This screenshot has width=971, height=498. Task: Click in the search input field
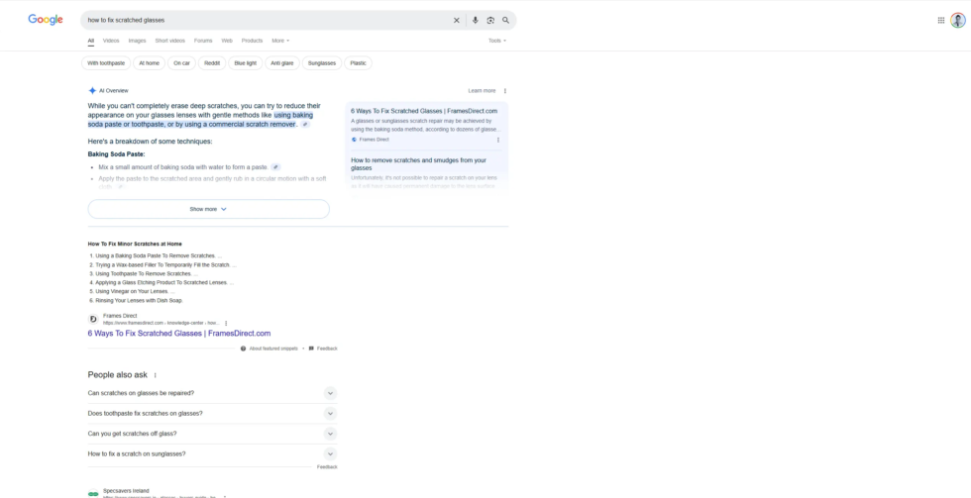pyautogui.click(x=267, y=21)
